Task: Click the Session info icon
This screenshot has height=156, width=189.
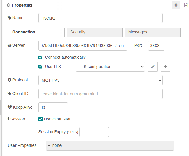Action: pyautogui.click(x=8, y=119)
